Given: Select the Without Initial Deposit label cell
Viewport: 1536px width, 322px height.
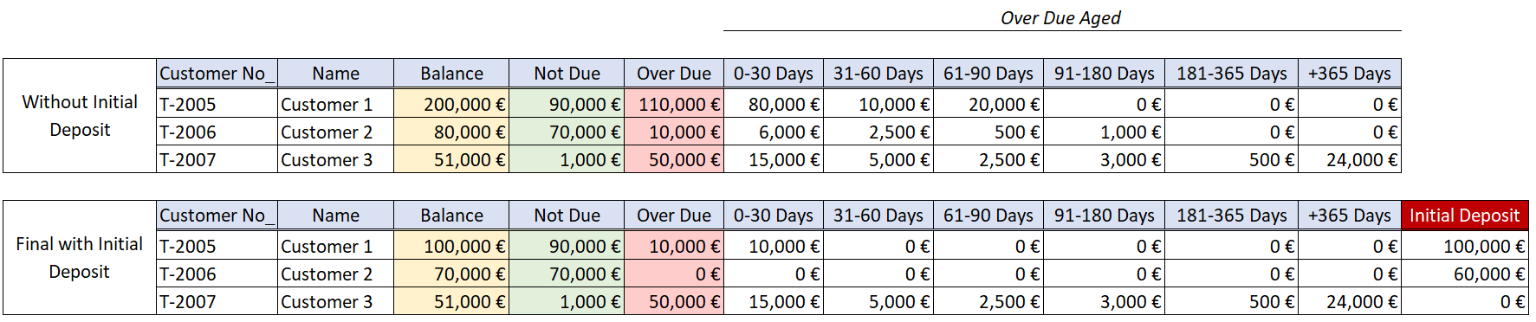Looking at the screenshot, I should (80, 115).
